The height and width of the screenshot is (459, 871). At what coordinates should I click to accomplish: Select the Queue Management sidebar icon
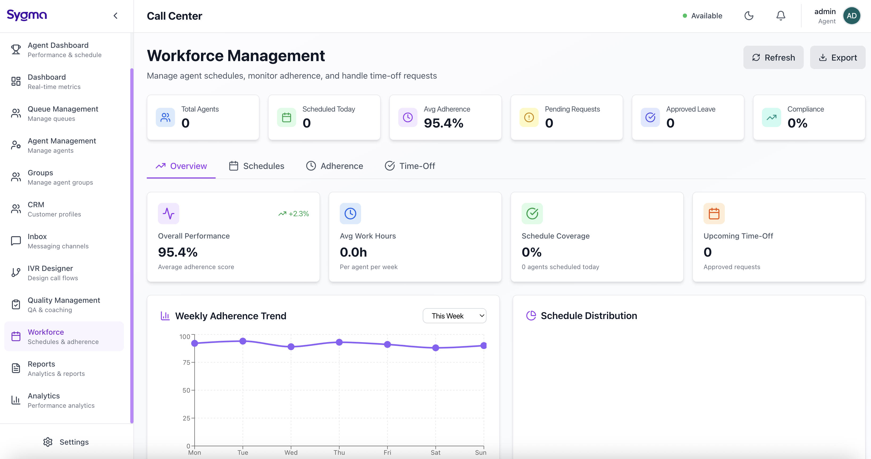[x=16, y=113]
